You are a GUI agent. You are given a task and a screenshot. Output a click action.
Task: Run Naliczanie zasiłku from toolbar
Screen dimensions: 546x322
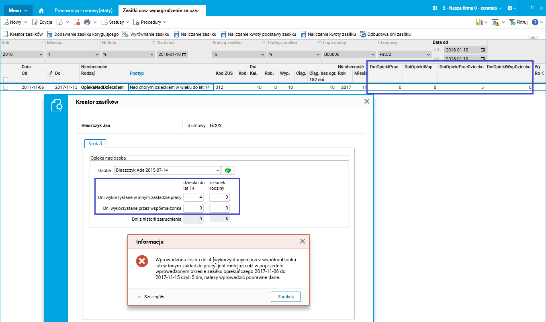[195, 34]
